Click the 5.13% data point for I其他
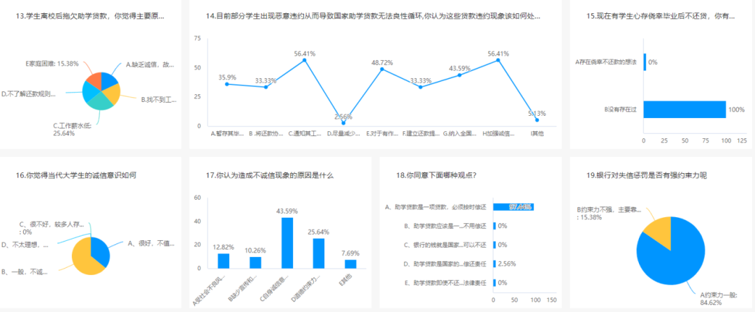This screenshot has width=755, height=312. pyautogui.click(x=537, y=120)
